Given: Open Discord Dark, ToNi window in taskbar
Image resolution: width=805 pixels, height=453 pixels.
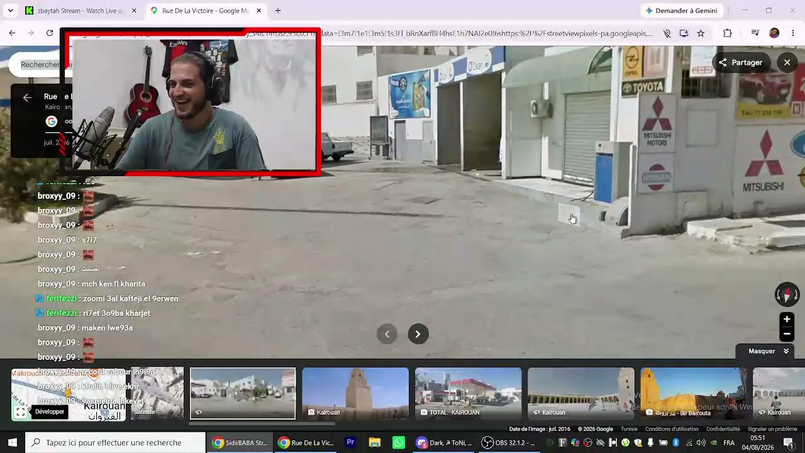Looking at the screenshot, I should (x=444, y=442).
